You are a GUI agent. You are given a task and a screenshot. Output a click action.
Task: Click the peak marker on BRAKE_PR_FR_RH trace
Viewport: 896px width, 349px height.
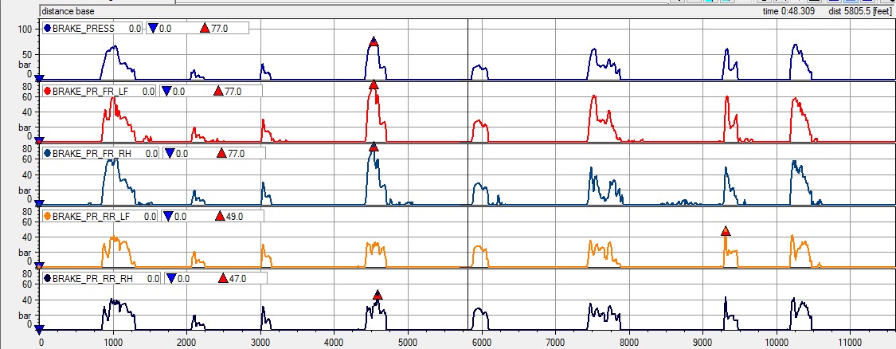click(374, 147)
